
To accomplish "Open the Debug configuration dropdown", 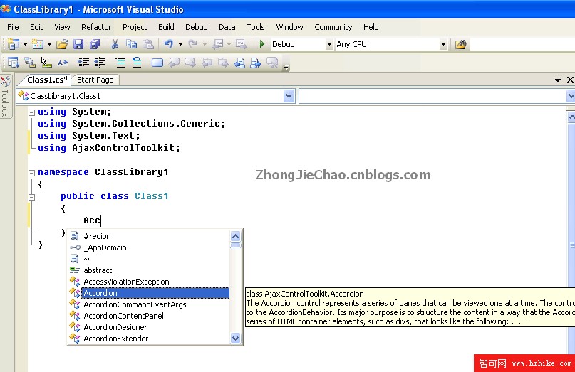I will pos(329,44).
